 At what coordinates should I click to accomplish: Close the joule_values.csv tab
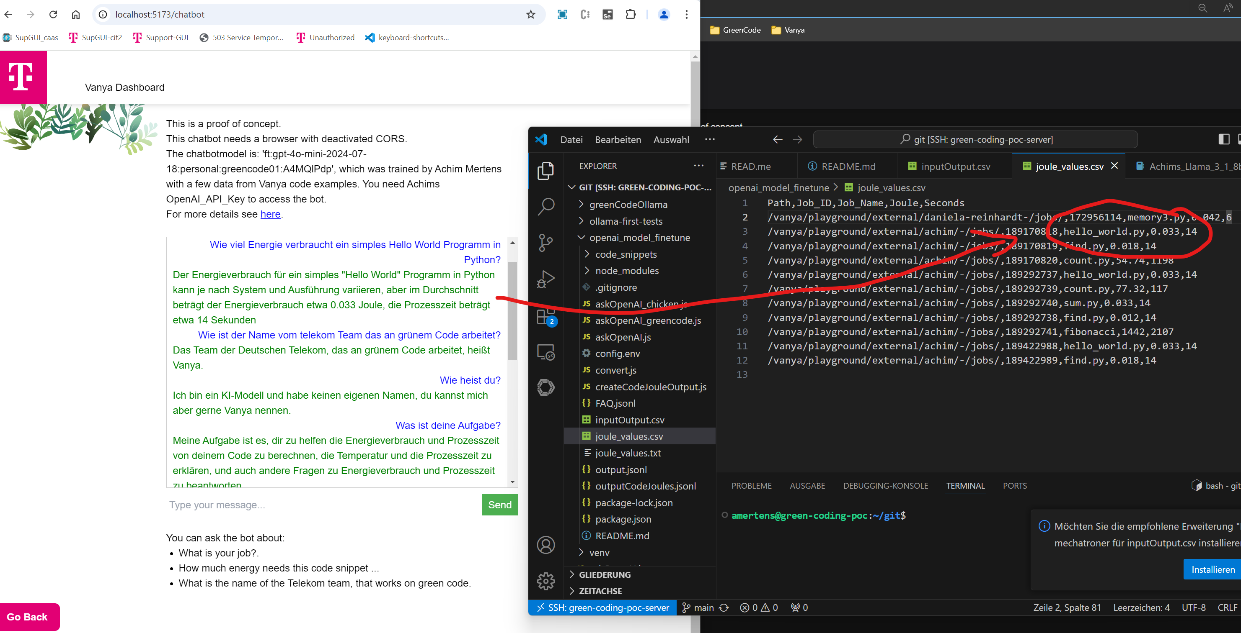pyautogui.click(x=1114, y=165)
